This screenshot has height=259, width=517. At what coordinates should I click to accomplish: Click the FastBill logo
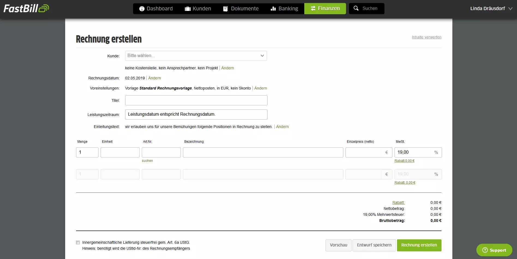click(26, 8)
